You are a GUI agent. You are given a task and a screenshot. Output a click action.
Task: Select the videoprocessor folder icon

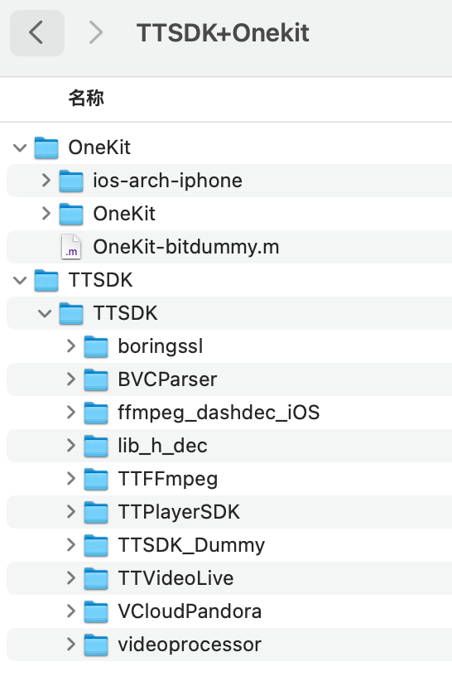(x=96, y=645)
